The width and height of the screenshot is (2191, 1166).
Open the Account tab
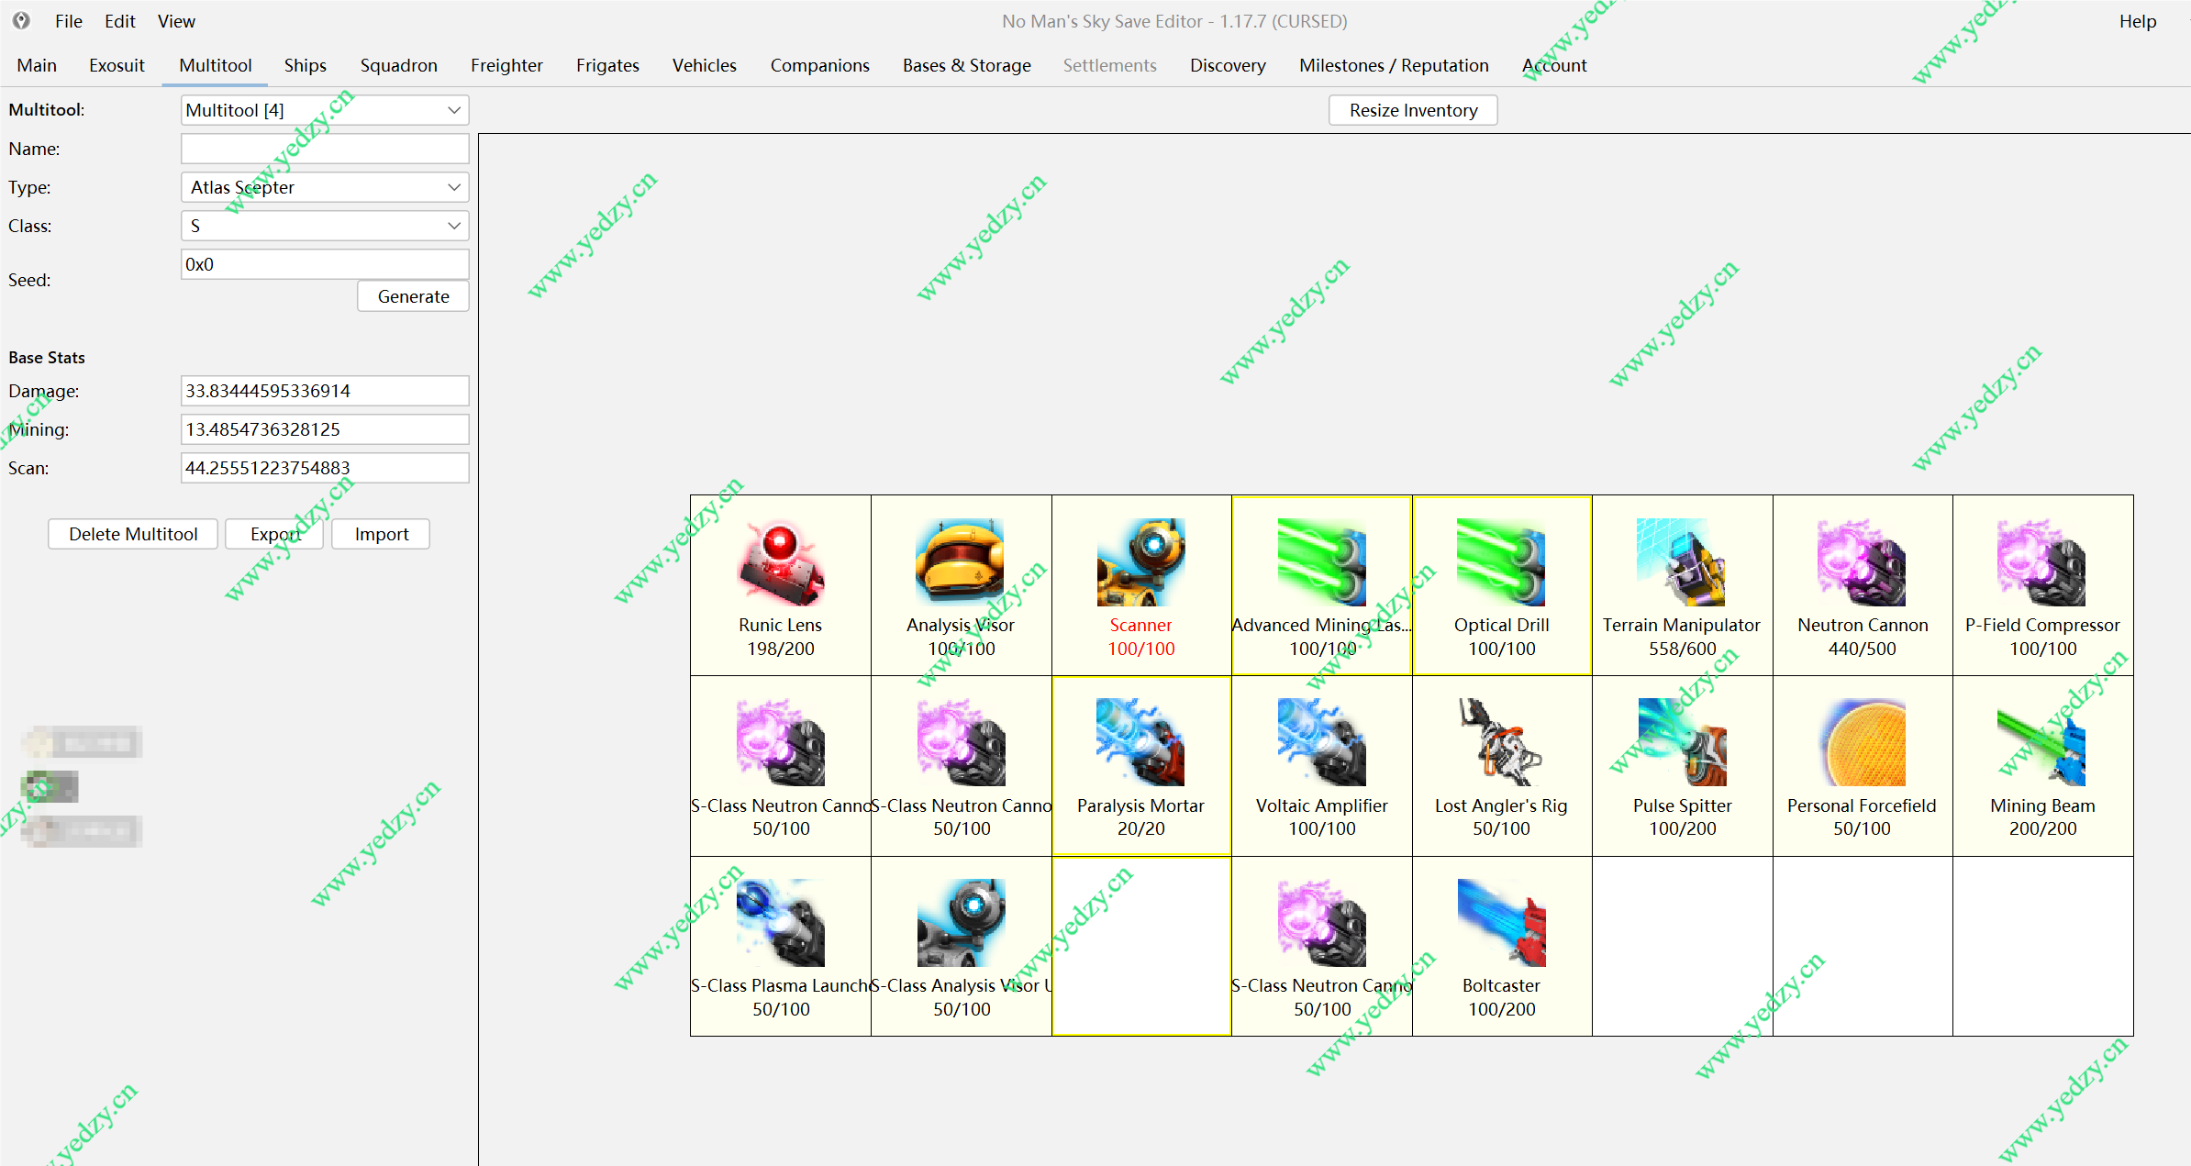tap(1554, 65)
